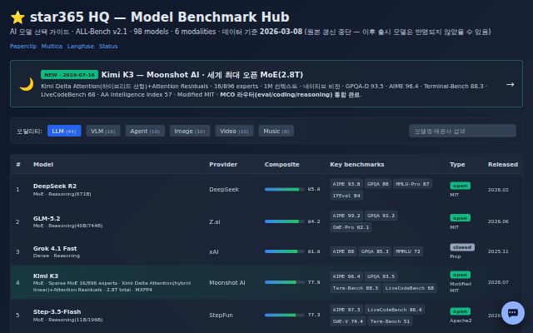The width and height of the screenshot is (533, 333).
Task: Open the chat widget bubble icon
Action: 513,313
